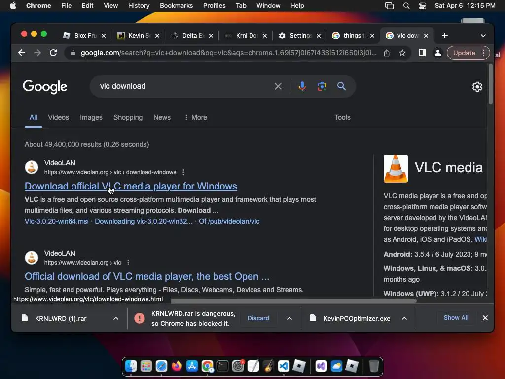Open System Settings from the dock

pyautogui.click(x=238, y=366)
